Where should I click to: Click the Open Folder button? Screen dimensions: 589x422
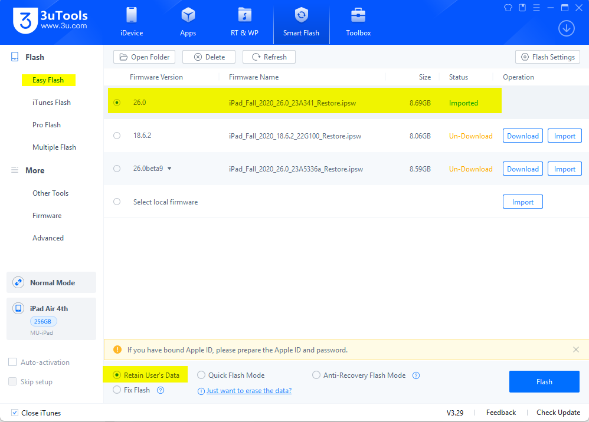(x=144, y=57)
